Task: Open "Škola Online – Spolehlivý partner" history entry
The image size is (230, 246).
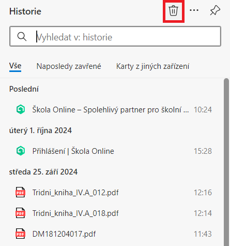Action: 114,110
